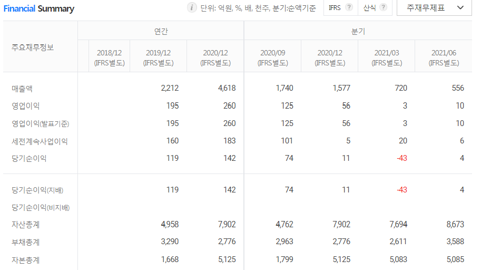
Task: Click the 영업이익(발표기준) row label
Action: [x=41, y=123]
